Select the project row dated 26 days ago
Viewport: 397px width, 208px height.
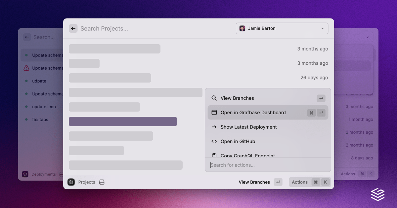tap(198, 78)
